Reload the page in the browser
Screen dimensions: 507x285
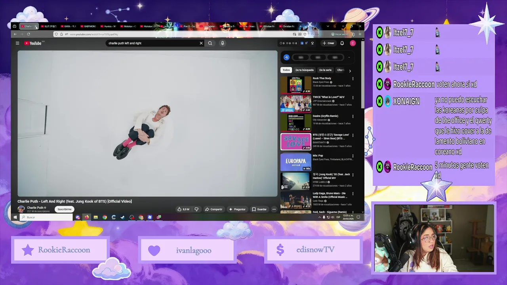29,34
